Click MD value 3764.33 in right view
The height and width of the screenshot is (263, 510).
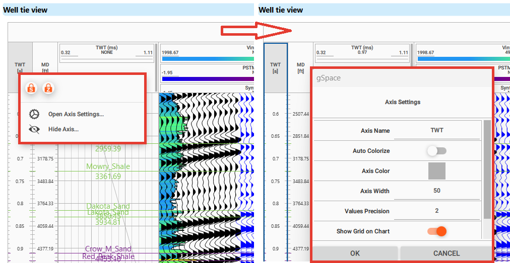(x=300, y=204)
